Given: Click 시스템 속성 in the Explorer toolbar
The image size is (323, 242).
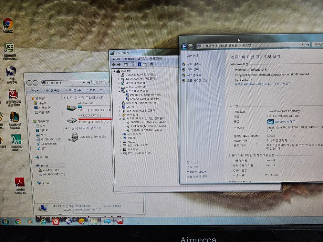Looking at the screenshot, I should tap(52, 91).
